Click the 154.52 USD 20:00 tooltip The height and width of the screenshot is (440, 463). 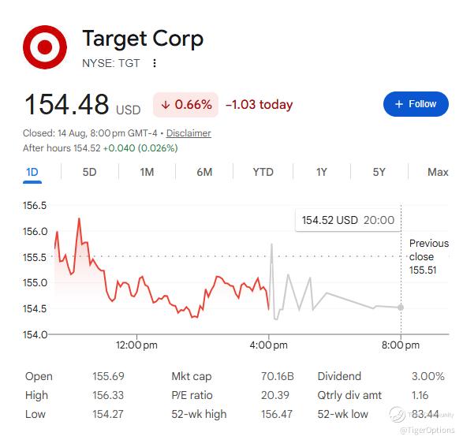(348, 220)
